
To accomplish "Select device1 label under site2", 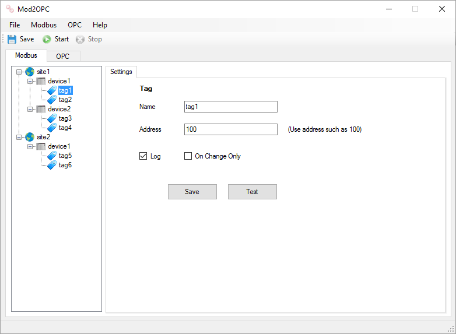I will [x=59, y=146].
